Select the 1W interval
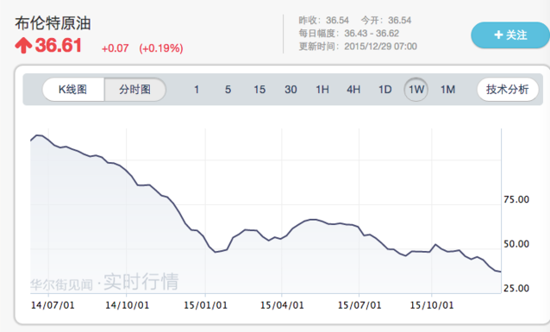Screen dimensions: 550x332 coord(416,90)
